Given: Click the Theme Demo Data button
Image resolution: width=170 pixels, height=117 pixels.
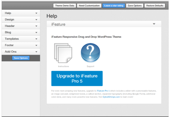Looking at the screenshot, I should 64,6.
